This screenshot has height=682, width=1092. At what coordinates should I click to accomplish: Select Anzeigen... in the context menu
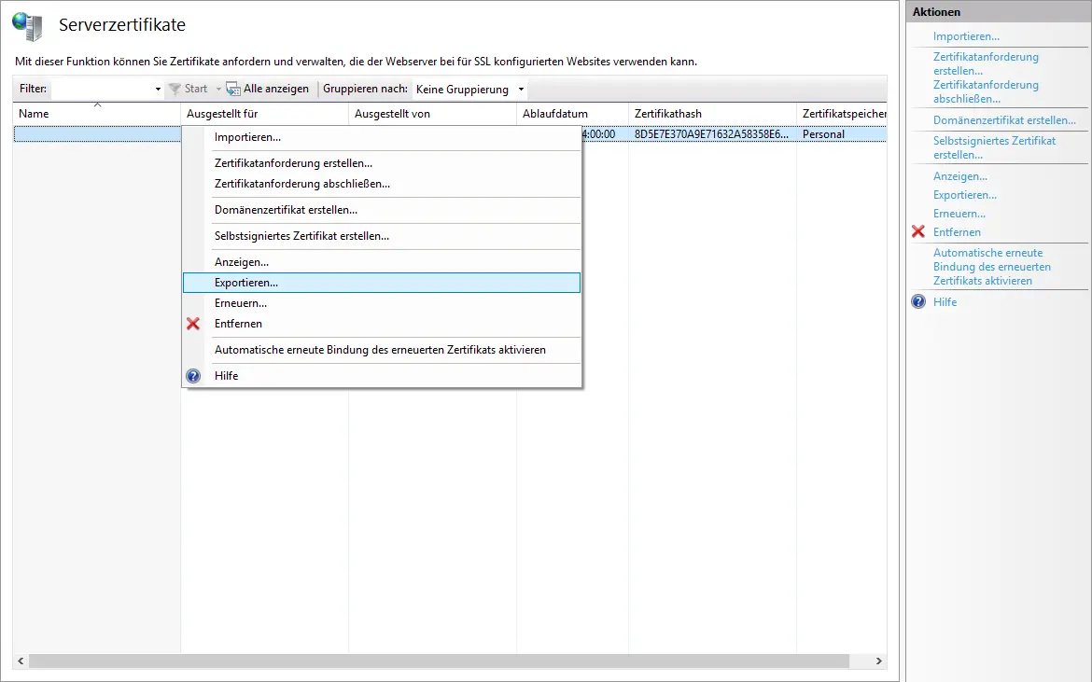(x=382, y=262)
